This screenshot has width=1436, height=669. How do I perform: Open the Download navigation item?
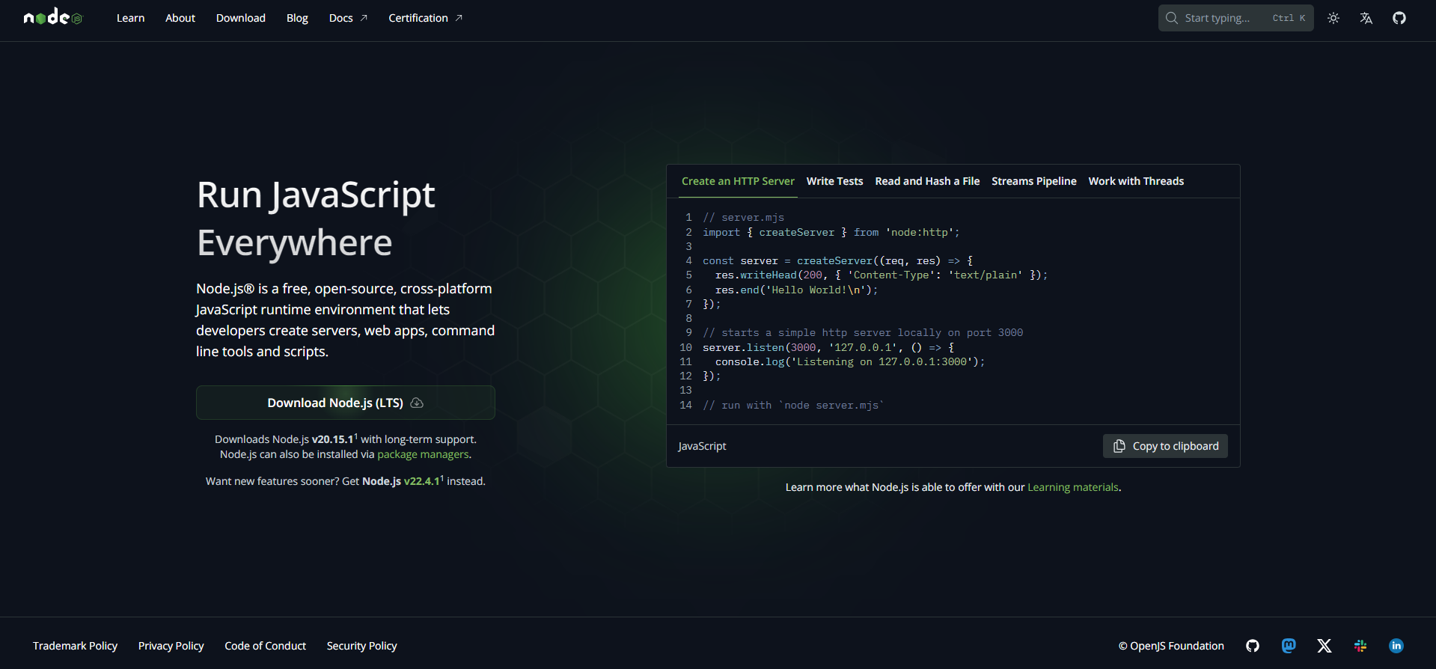pos(241,18)
